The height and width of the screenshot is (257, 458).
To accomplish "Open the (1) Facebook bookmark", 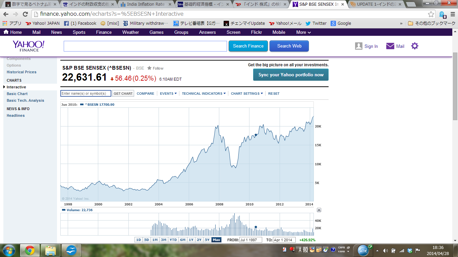I will (80, 23).
